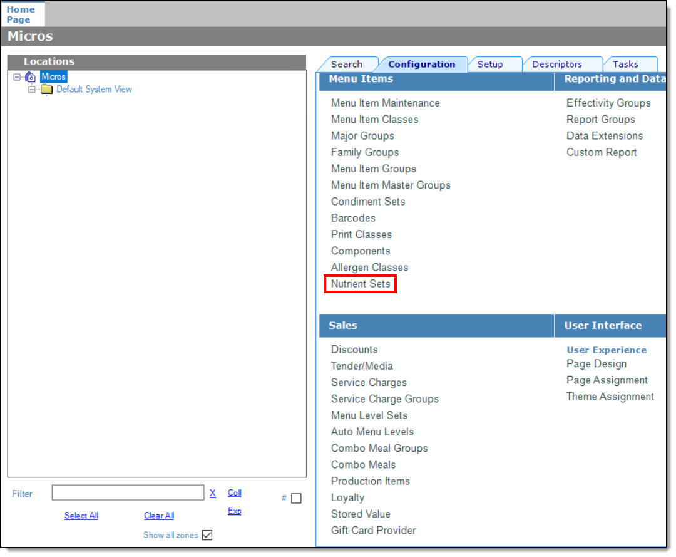
Task: Clear the filter with the X link
Action: 213,493
